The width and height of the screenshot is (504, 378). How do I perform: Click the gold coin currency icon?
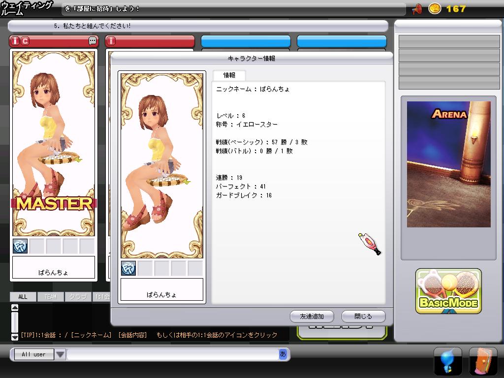coord(435,9)
